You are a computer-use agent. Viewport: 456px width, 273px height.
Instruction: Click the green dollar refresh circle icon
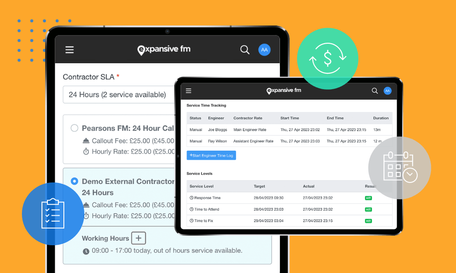pos(327,58)
